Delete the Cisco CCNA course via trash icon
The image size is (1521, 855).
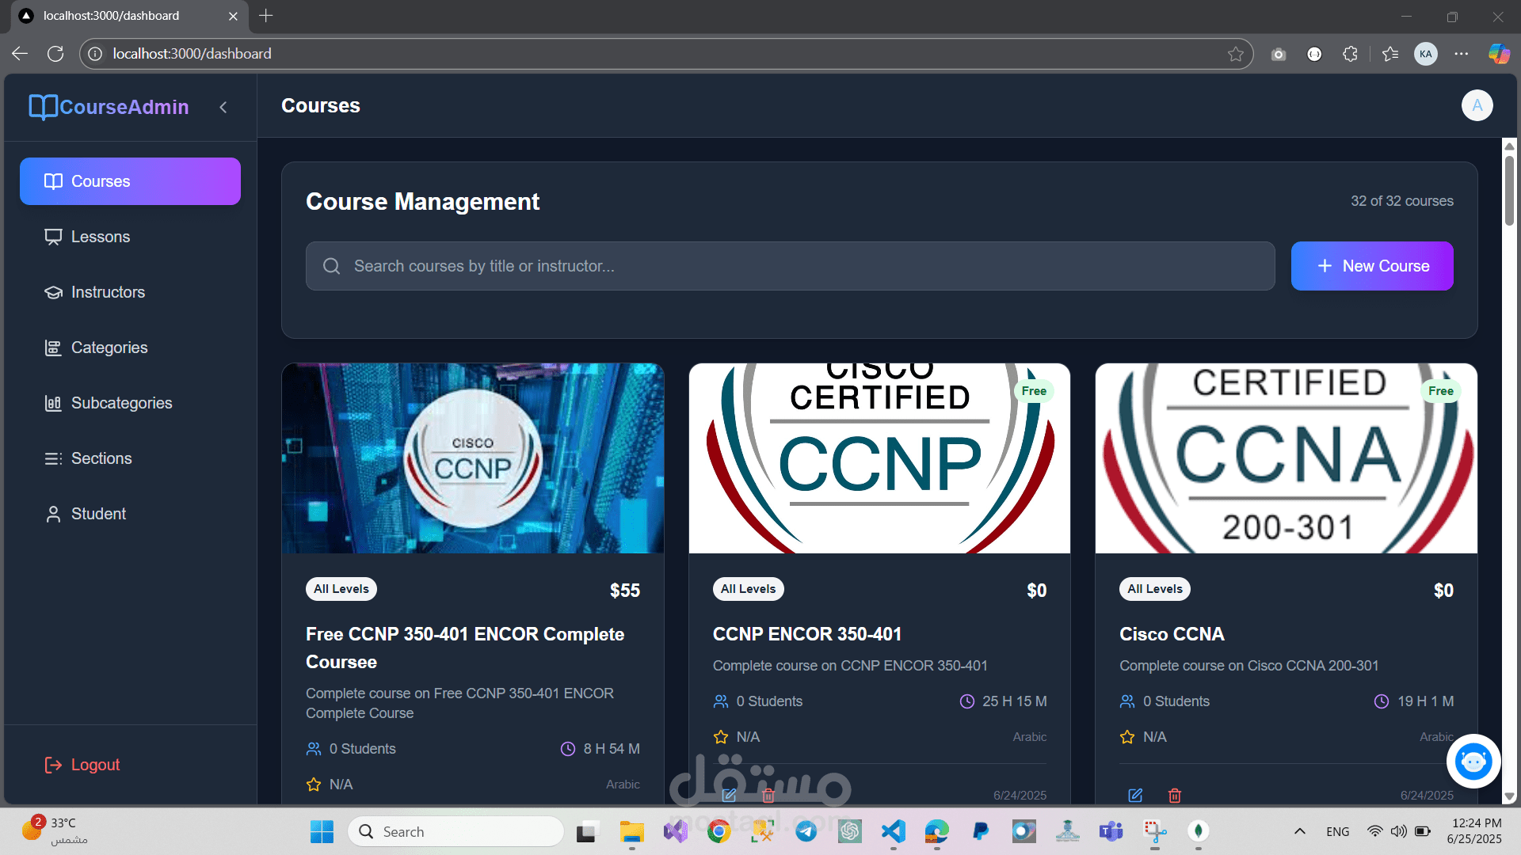[1175, 795]
